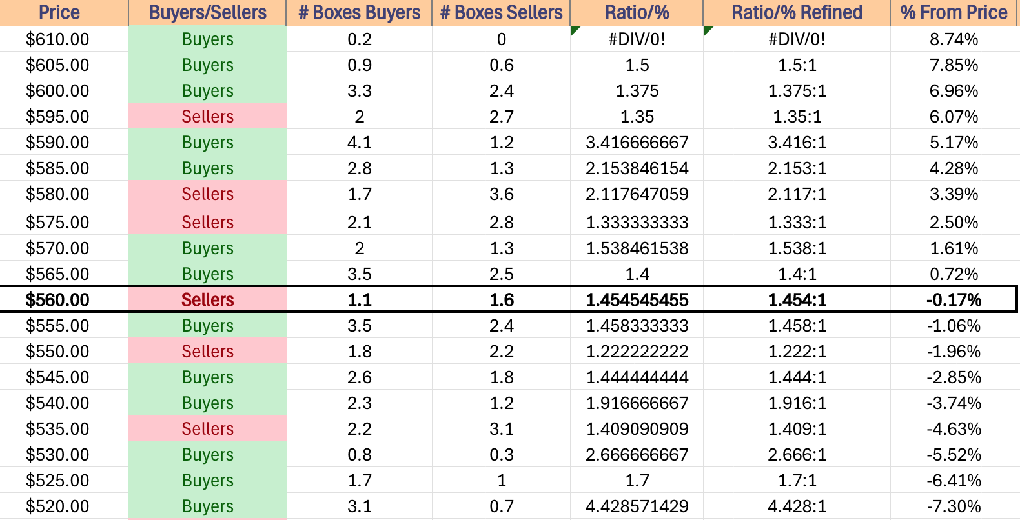Viewport: 1020px width, 520px height.
Task: Select the Buyers cell for $590.00
Action: (x=207, y=143)
